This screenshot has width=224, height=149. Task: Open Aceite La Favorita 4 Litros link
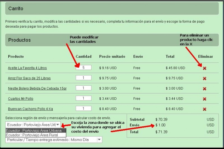pyautogui.click(x=27, y=68)
